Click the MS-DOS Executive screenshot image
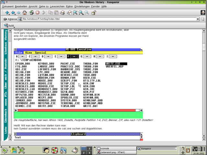The image size is (207, 155). pos(78,83)
